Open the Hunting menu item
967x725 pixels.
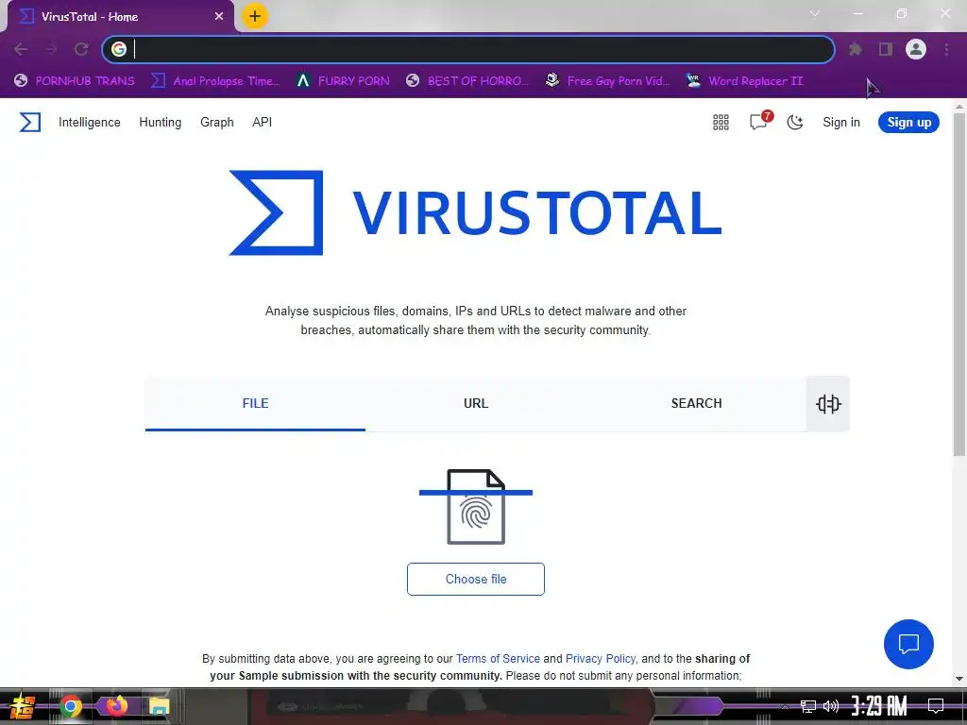(x=161, y=122)
